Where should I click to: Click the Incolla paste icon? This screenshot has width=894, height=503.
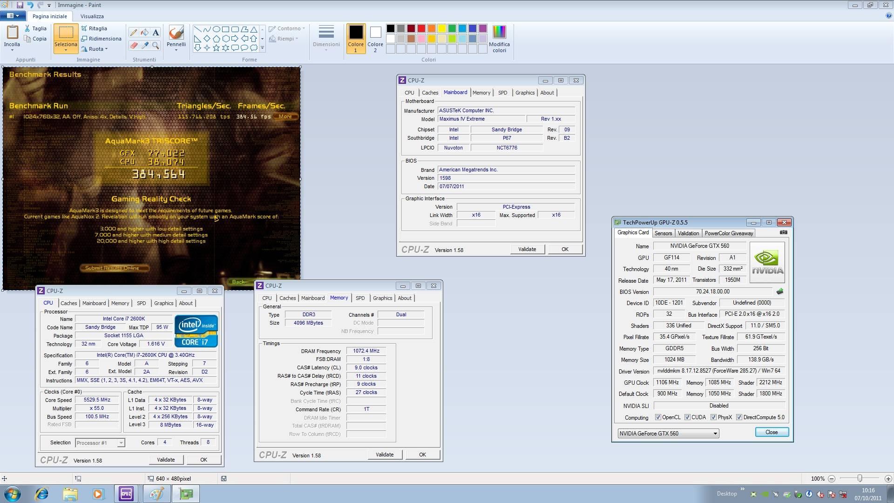tap(12, 33)
